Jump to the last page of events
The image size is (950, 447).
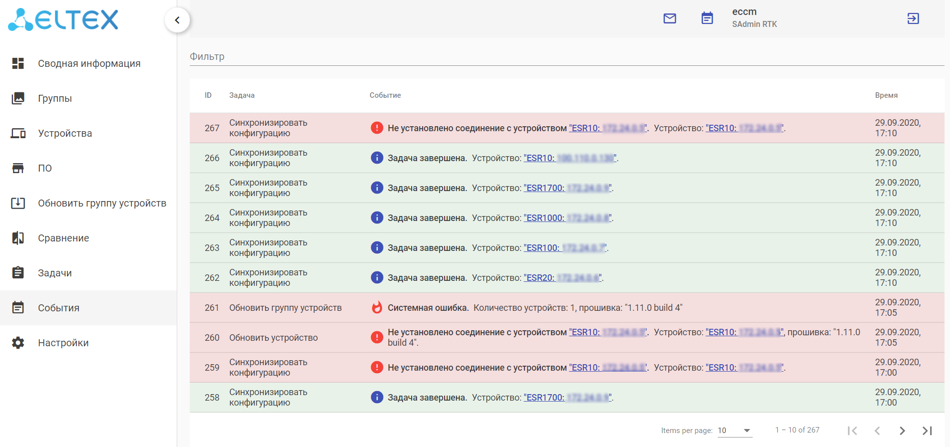[927, 431]
